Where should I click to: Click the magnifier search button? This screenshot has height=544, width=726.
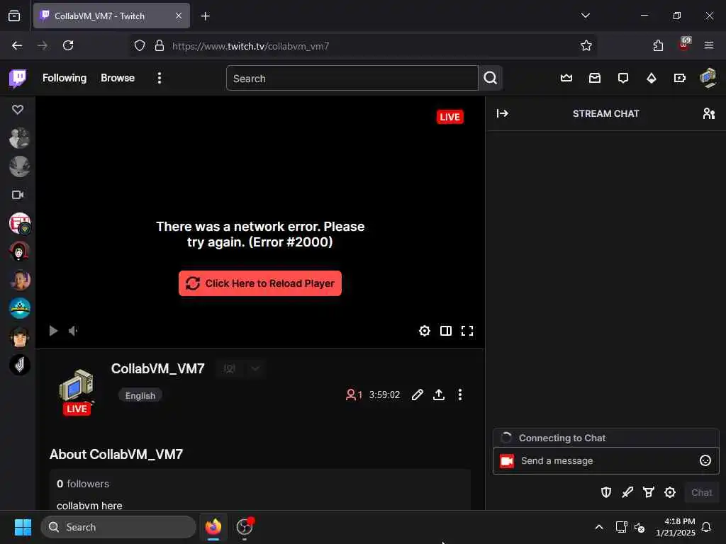(x=491, y=78)
